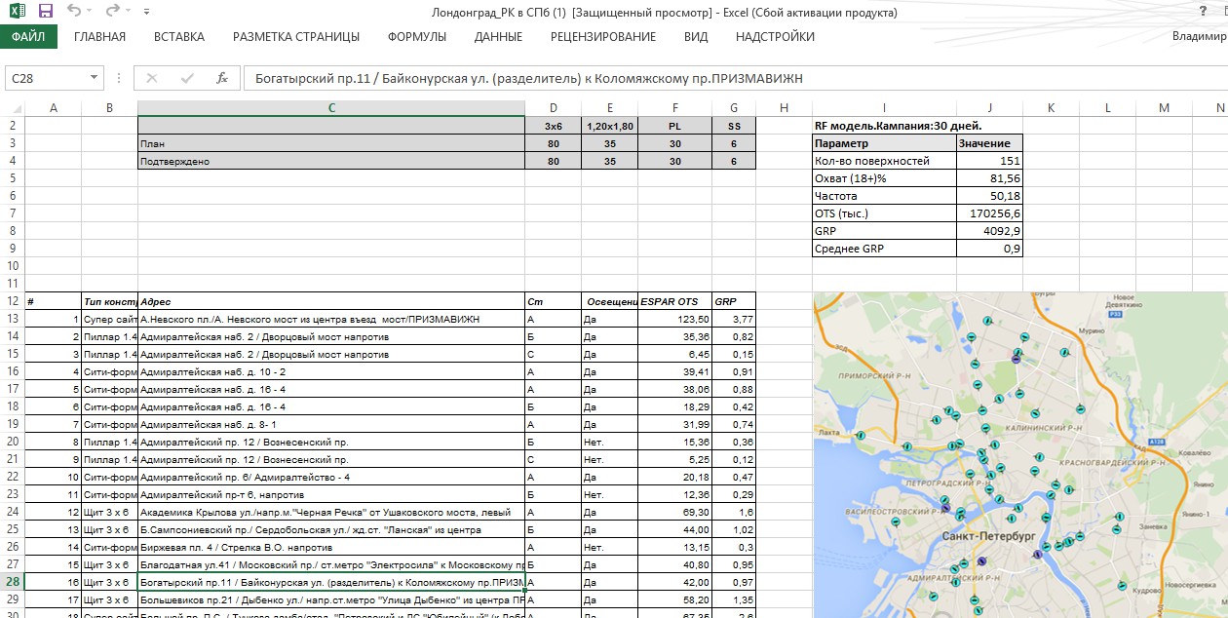Select row 28 header

[x=12, y=581]
